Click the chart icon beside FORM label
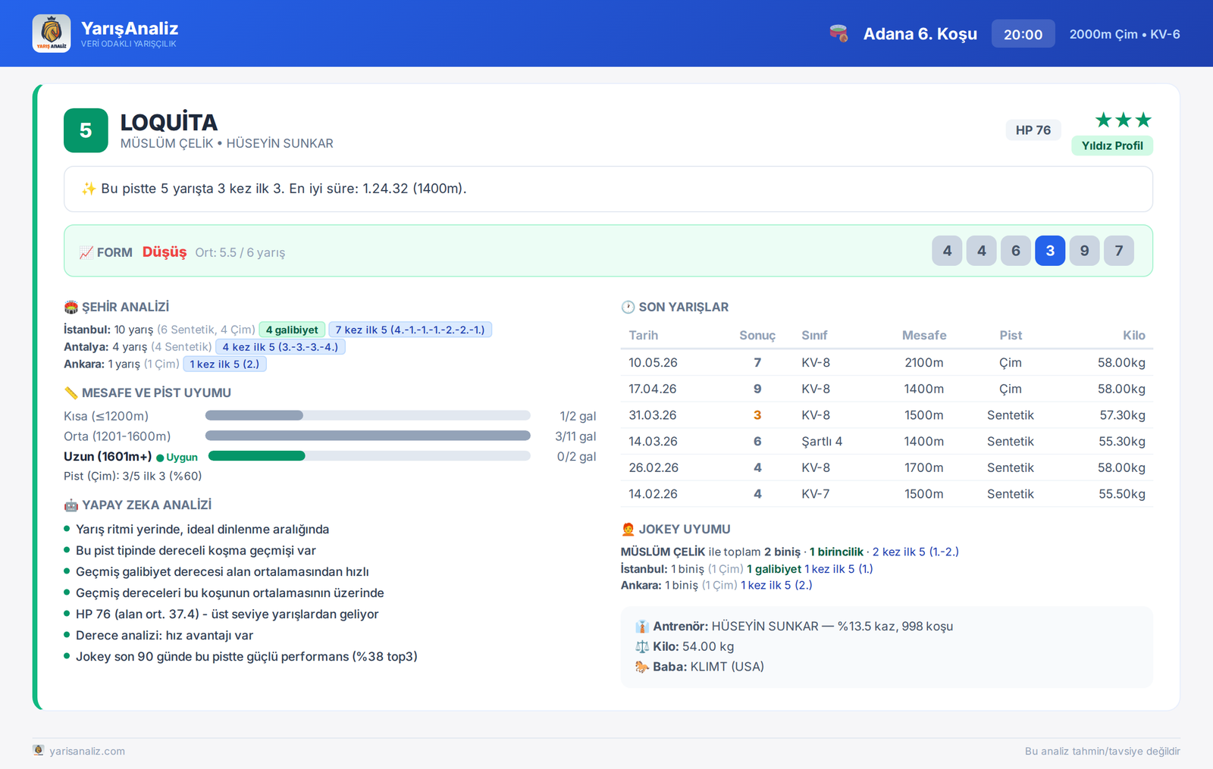Viewport: 1213px width, 769px height. pos(86,252)
